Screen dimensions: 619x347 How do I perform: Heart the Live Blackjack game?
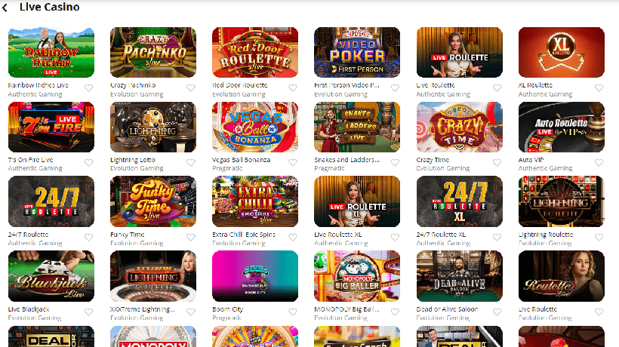click(x=89, y=312)
